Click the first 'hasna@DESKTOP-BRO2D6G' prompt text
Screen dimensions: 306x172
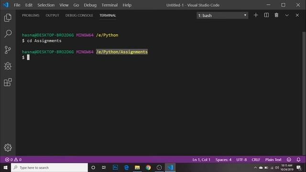click(48, 35)
